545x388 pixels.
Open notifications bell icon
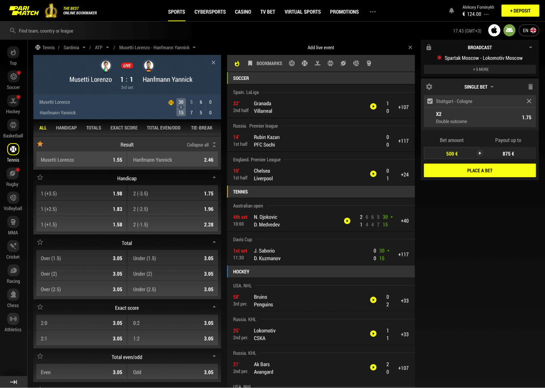[452, 11]
